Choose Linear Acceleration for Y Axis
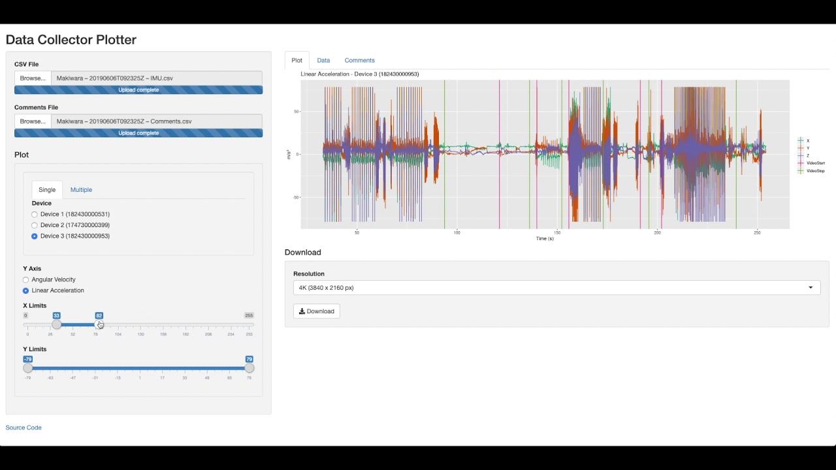836x470 pixels. [x=26, y=290]
